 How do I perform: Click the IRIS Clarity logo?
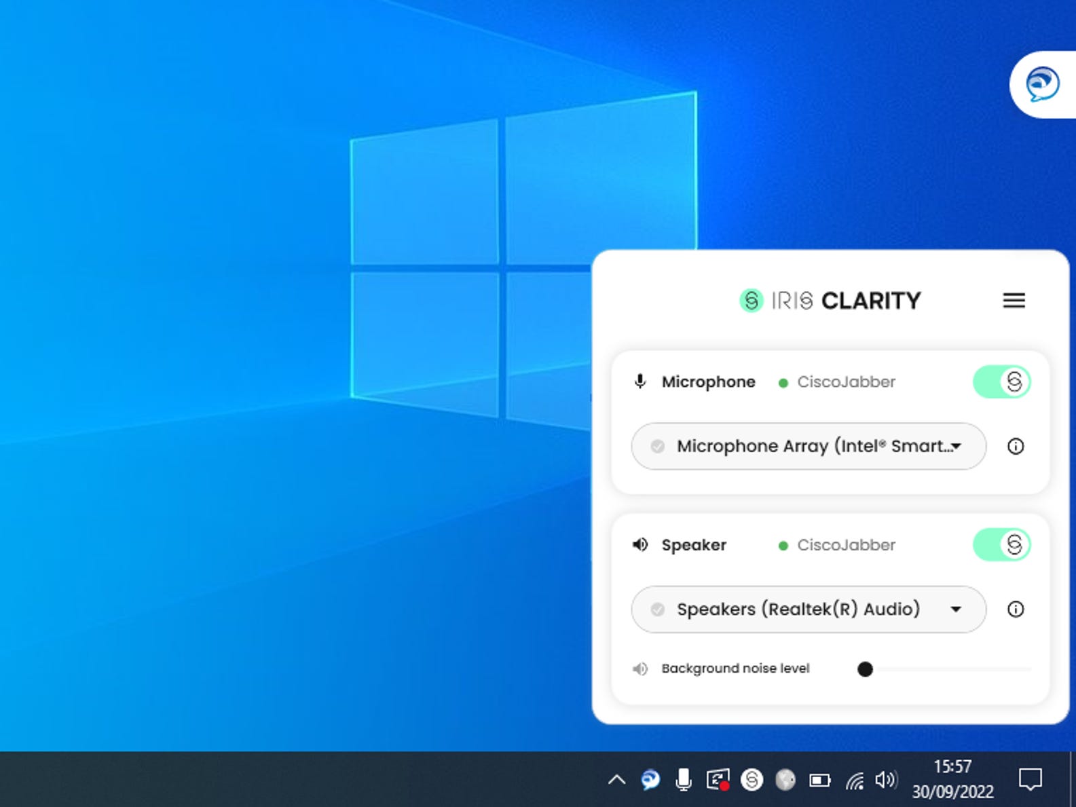(x=830, y=300)
